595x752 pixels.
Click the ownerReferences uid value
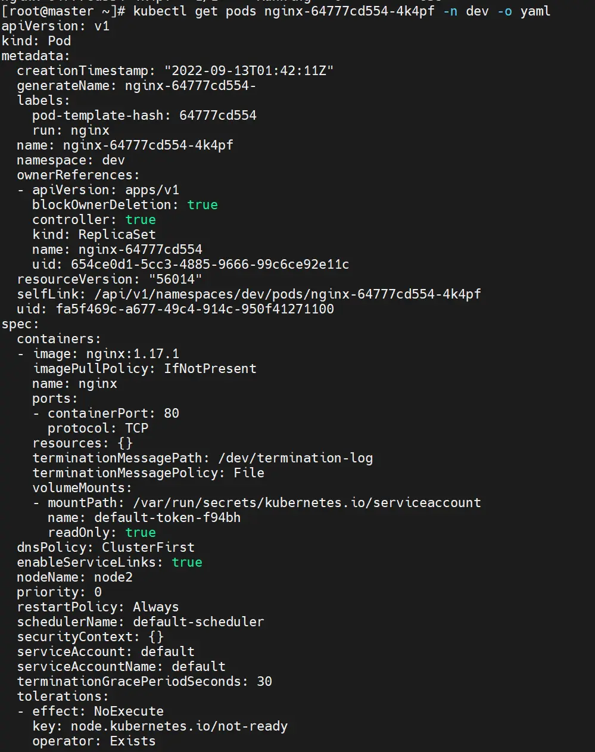tap(210, 265)
